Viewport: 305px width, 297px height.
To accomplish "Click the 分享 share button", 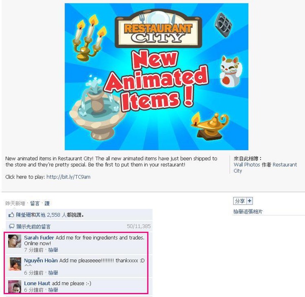I will tap(240, 201).
